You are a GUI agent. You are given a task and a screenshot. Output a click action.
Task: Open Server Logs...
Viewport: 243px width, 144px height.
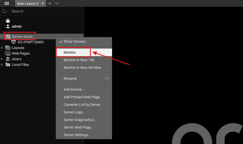pyautogui.click(x=84, y=112)
